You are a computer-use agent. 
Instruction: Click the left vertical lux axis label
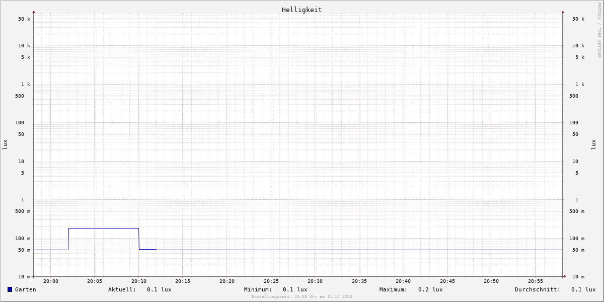coord(5,145)
